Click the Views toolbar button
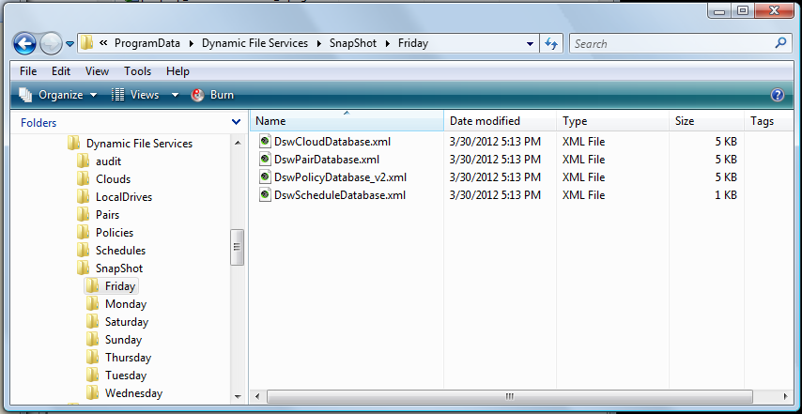802x414 pixels. click(x=135, y=95)
